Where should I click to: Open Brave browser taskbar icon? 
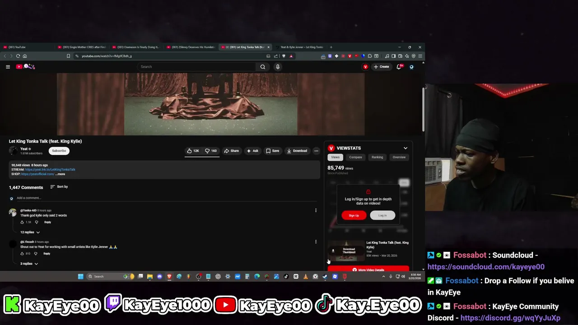click(169, 276)
